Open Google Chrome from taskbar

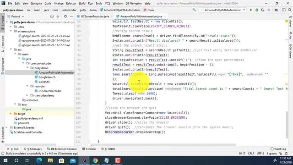[x=95, y=160]
